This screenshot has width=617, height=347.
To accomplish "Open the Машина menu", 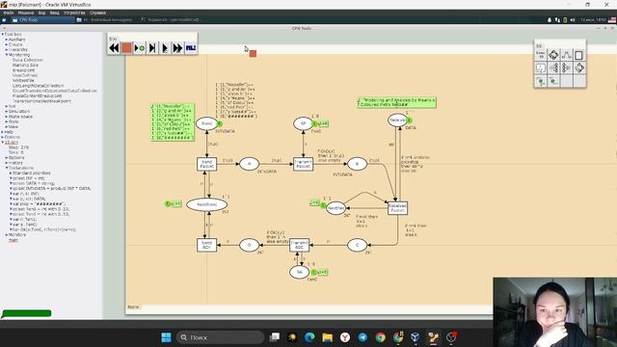I will coord(26,13).
